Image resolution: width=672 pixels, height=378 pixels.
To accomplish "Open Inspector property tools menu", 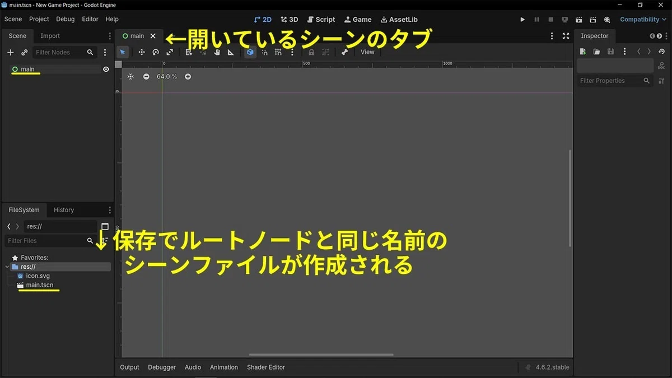I will click(x=662, y=81).
